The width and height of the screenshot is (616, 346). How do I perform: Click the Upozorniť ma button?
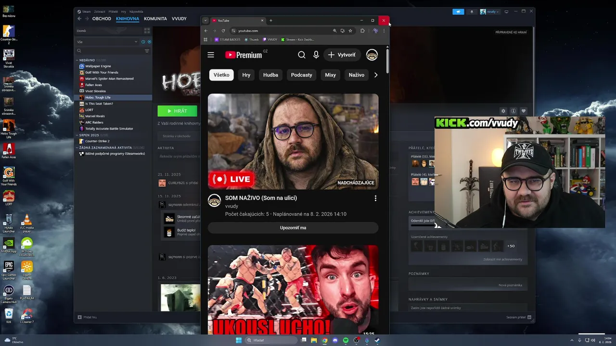pyautogui.click(x=293, y=228)
